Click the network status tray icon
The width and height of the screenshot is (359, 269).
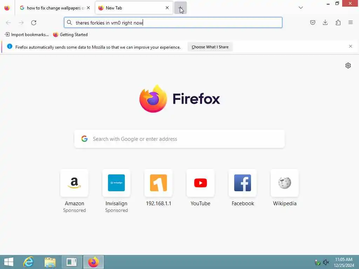click(x=317, y=262)
